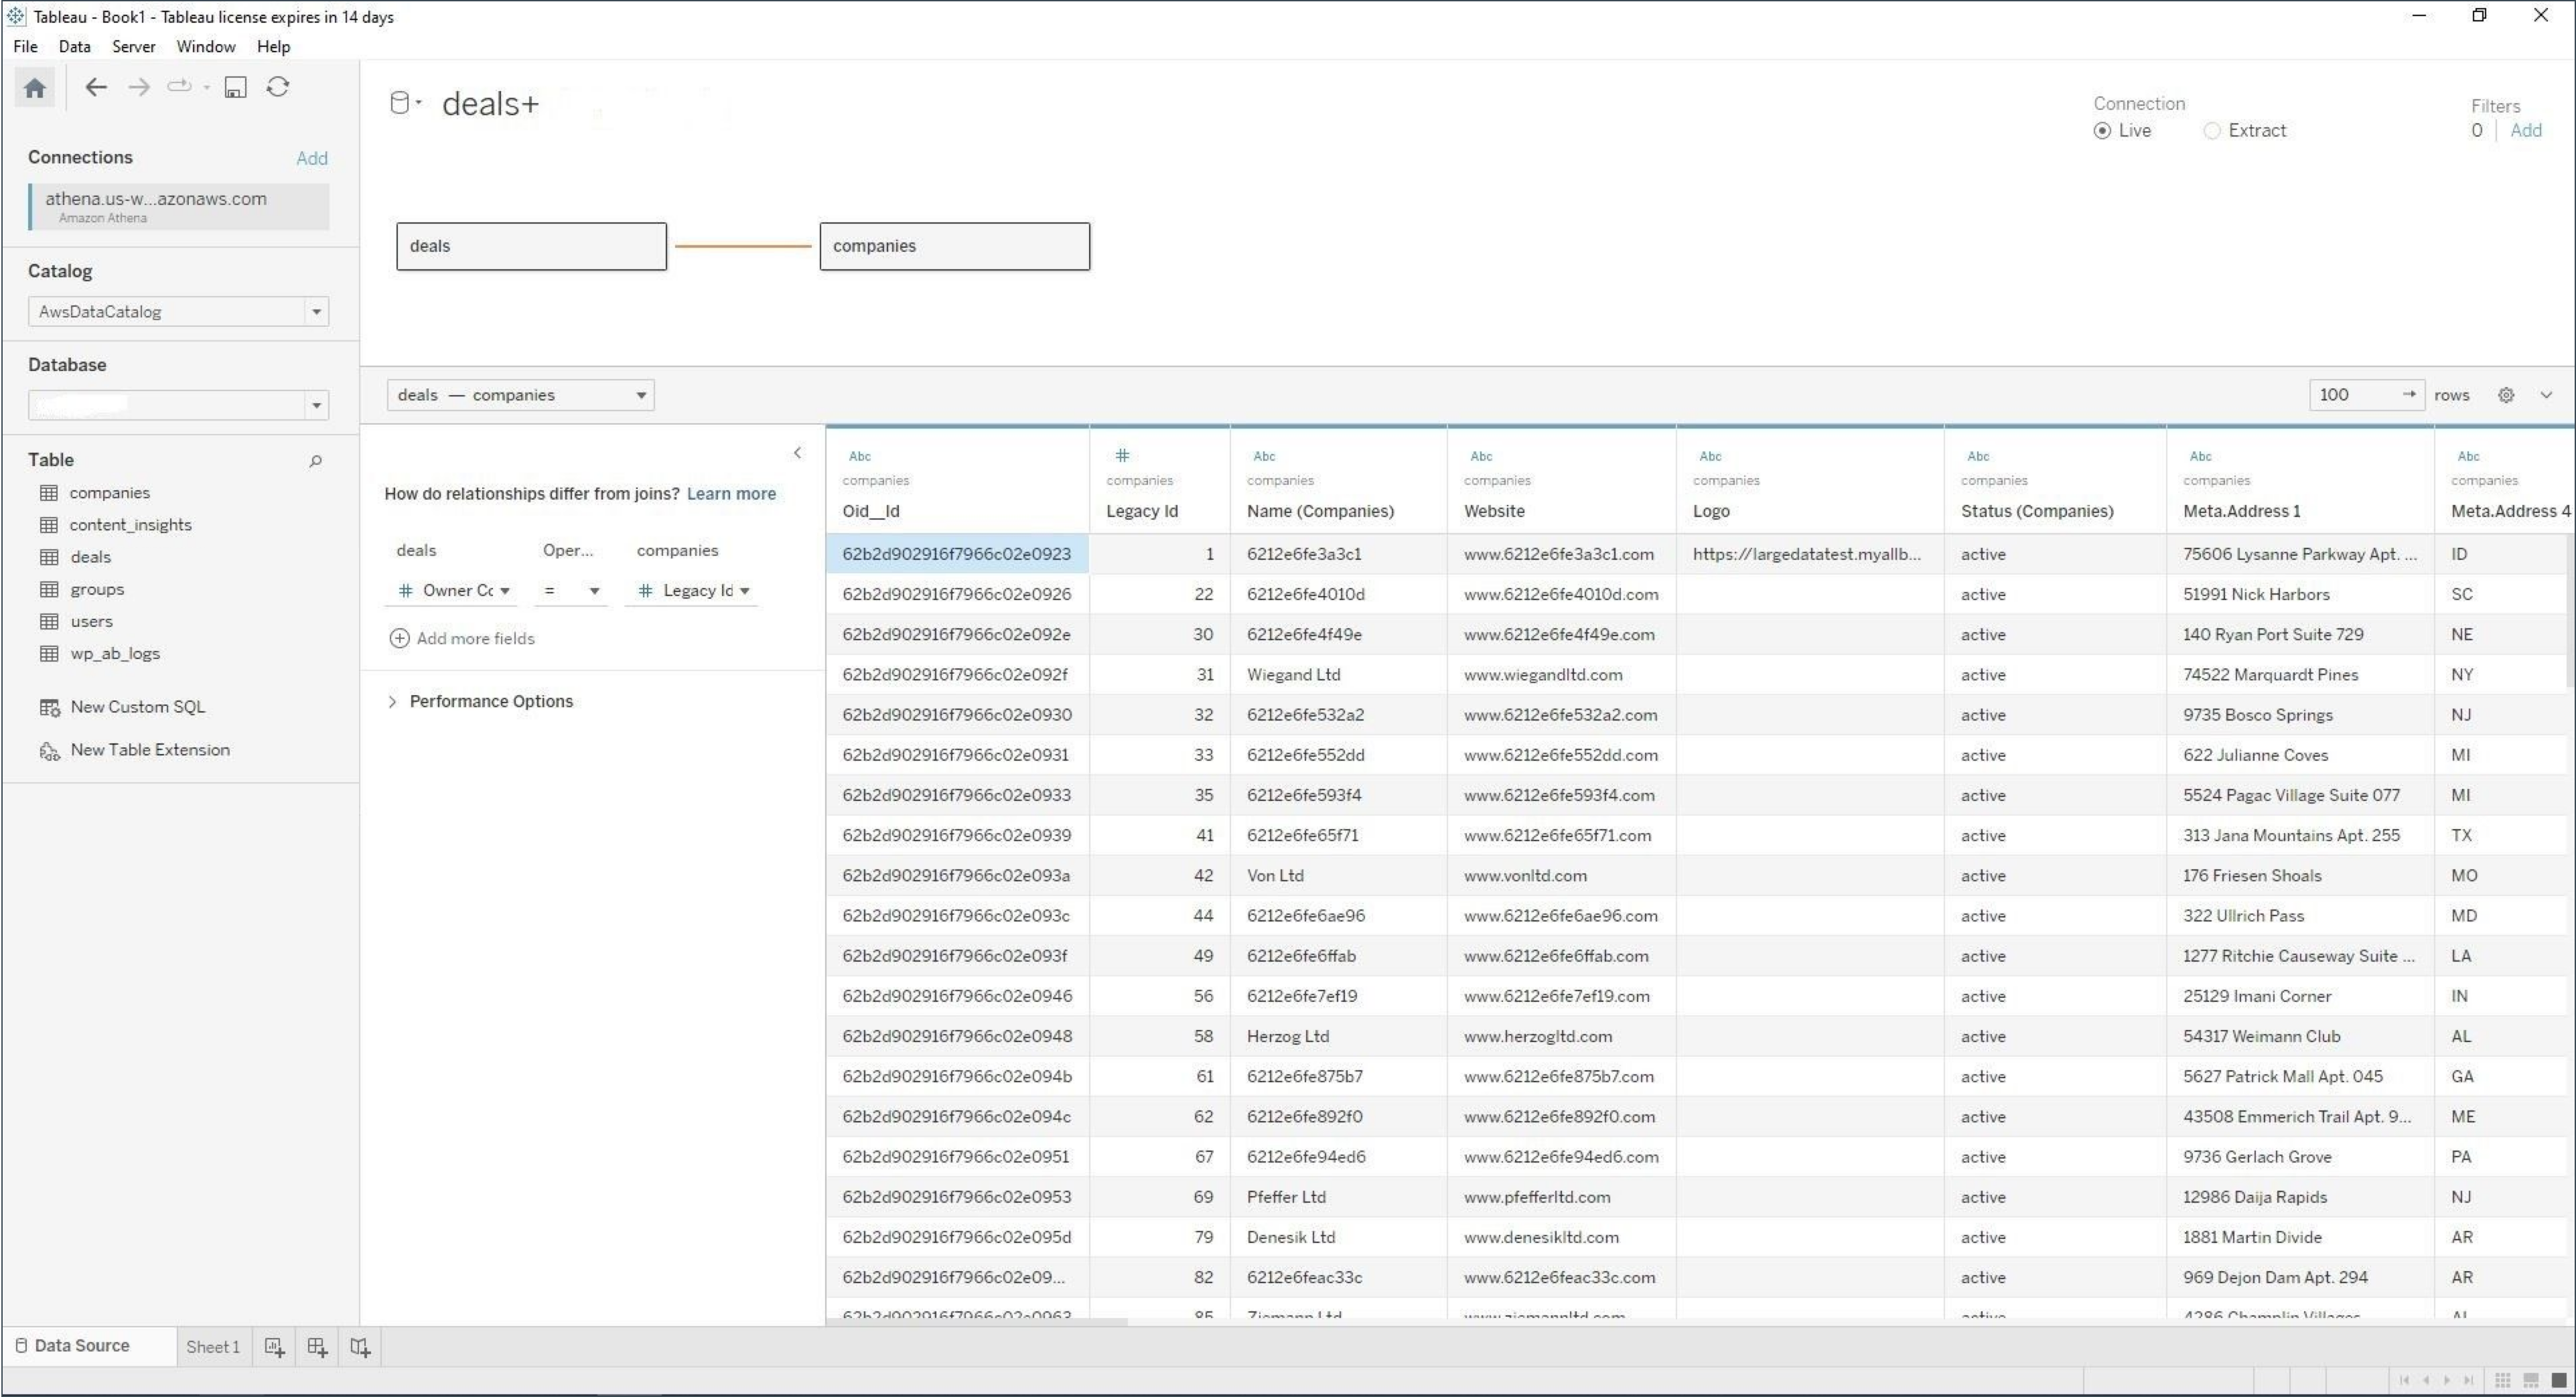Click the data source name deals+

[490, 103]
